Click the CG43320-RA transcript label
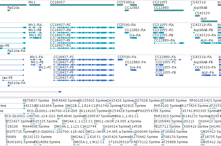This screenshot has height=146, width=221. (x=205, y=35)
